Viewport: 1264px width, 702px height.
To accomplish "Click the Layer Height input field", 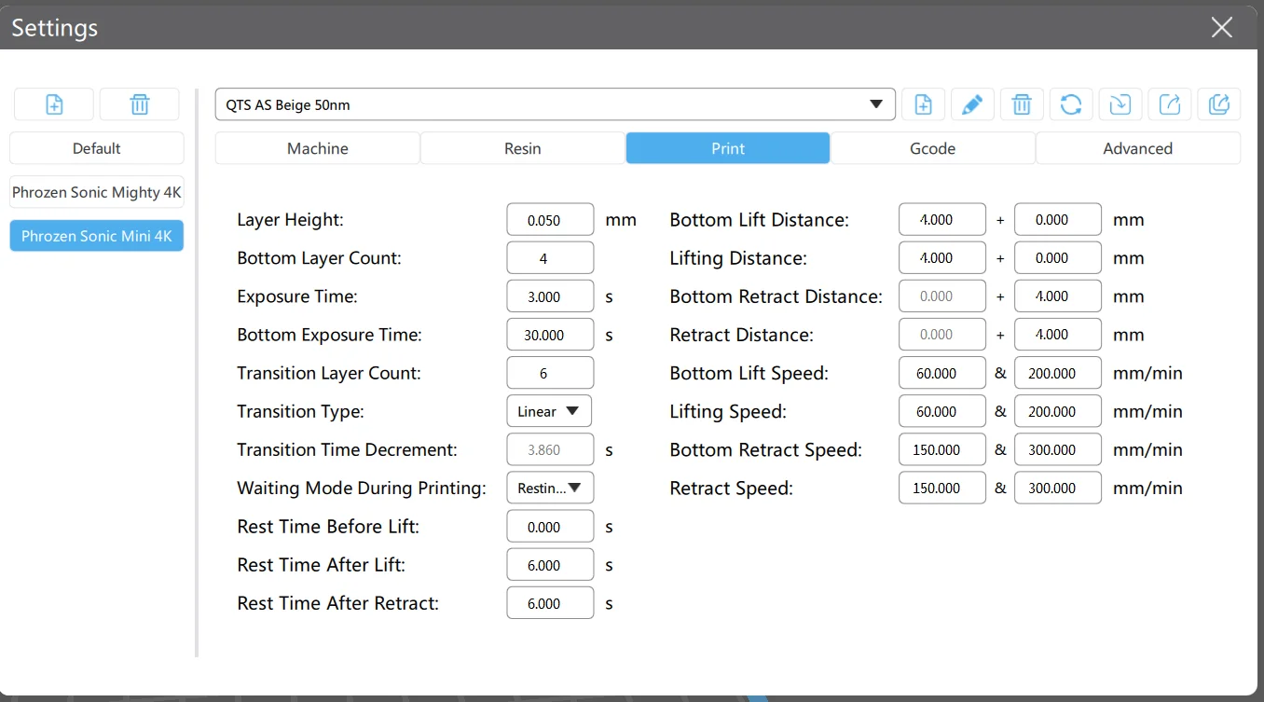I will pos(550,220).
